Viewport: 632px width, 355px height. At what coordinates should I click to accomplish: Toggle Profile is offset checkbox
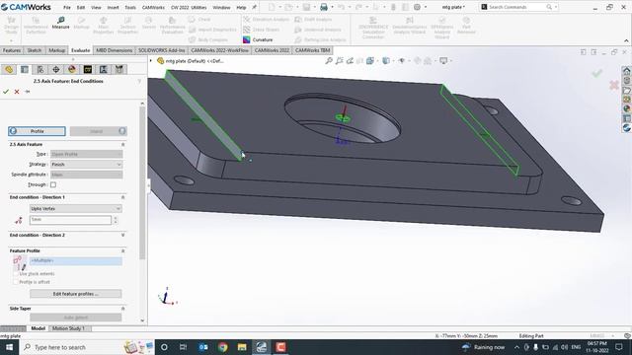pos(16,282)
